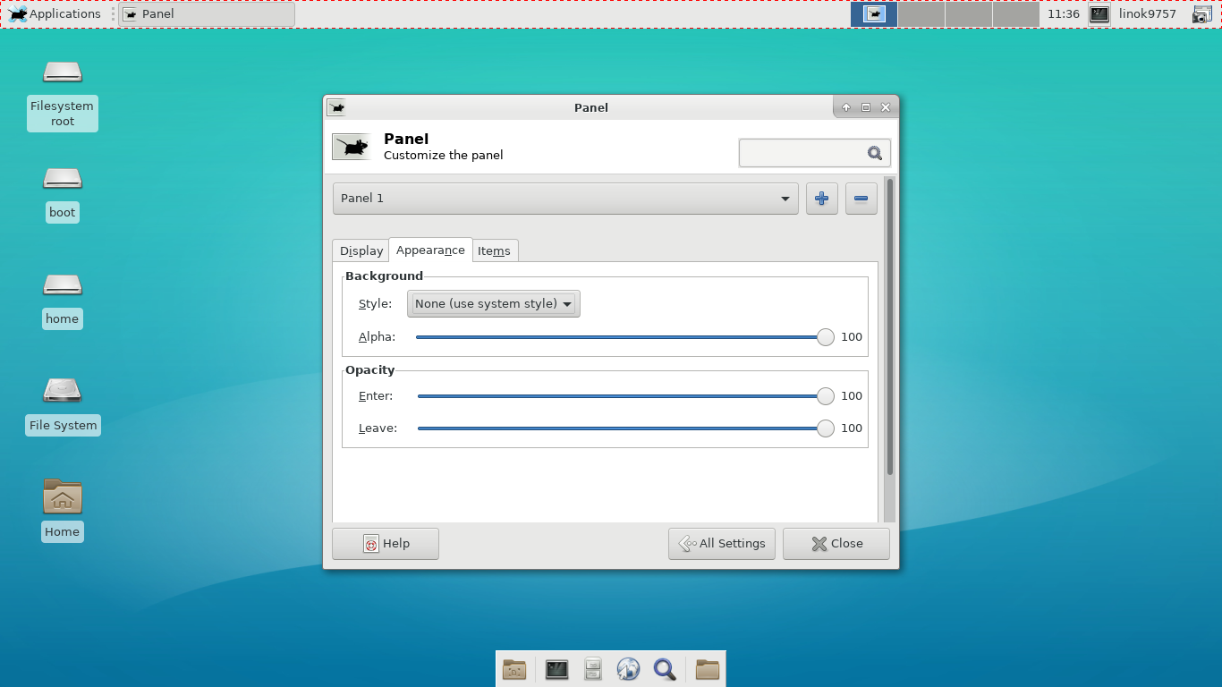Click the Filesystem root label
1222x687 pixels.
tap(63, 114)
